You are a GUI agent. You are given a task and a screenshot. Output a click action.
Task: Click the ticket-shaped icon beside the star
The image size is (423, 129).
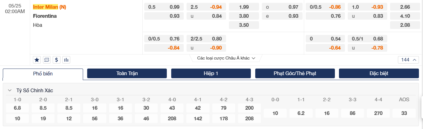46,60
